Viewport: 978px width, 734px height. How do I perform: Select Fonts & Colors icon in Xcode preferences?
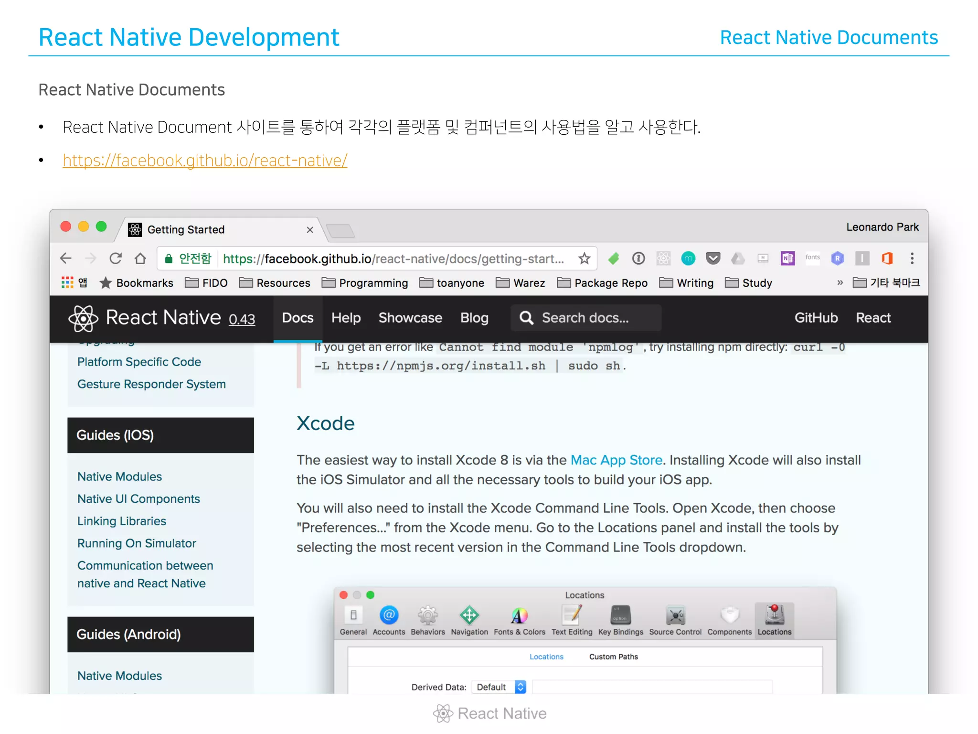[x=520, y=621]
